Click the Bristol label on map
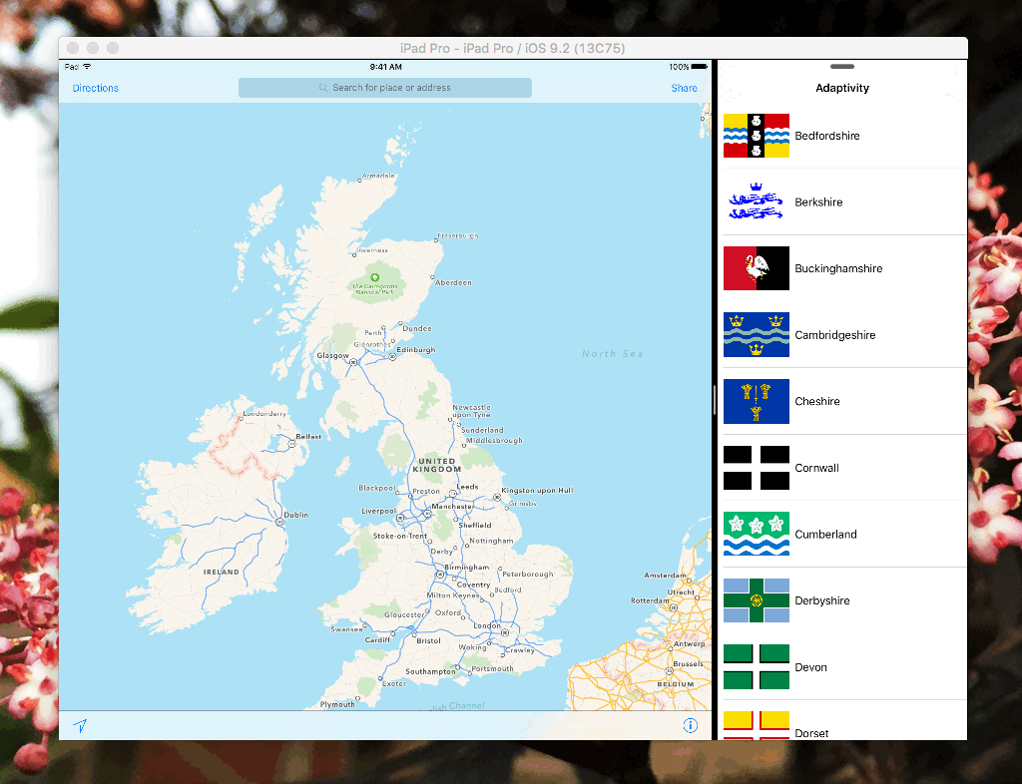 [428, 640]
